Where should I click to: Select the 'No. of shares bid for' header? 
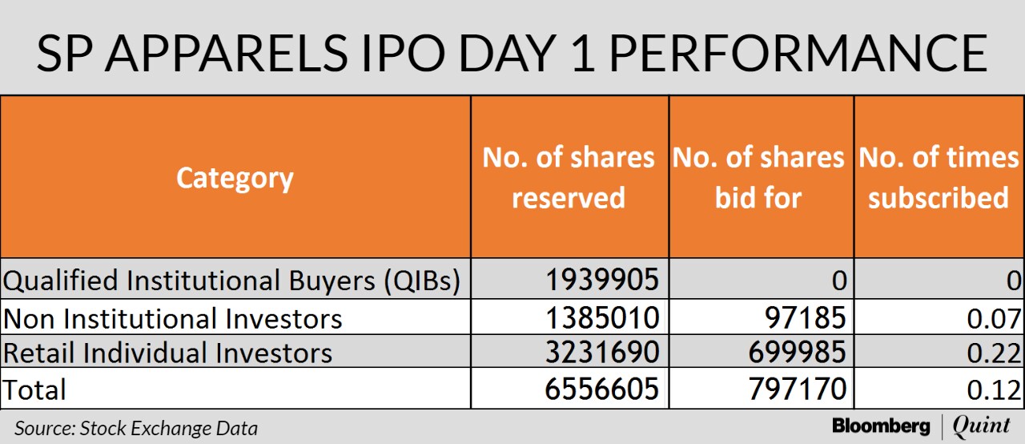(x=759, y=177)
